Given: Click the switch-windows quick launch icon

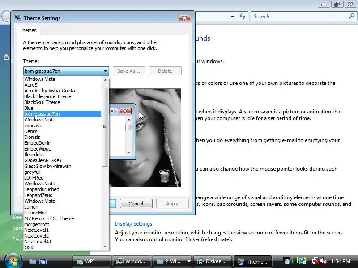Looking at the screenshot, I should (x=43, y=261).
